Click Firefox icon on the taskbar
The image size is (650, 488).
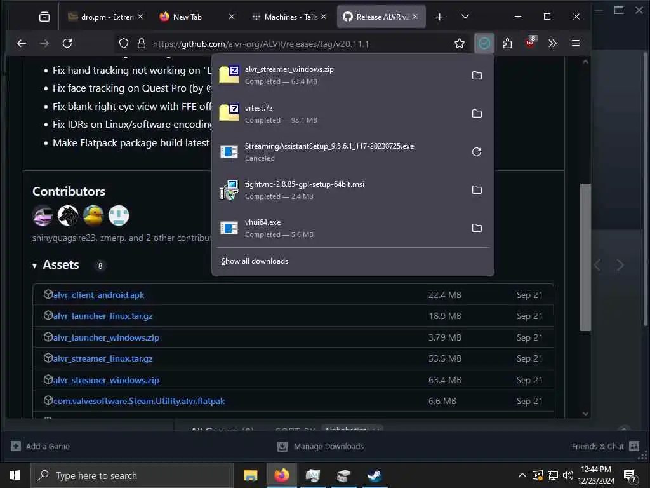pyautogui.click(x=282, y=475)
